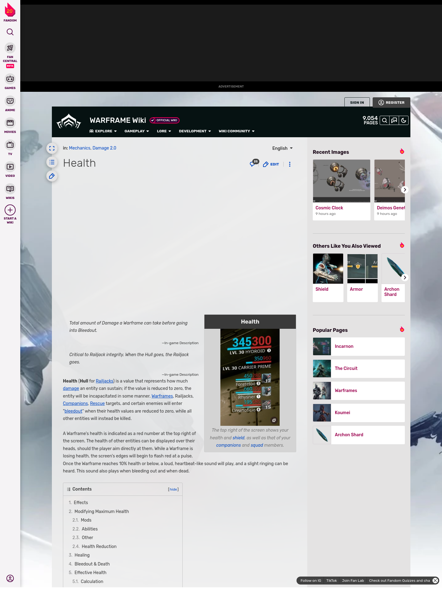Follow the Companions link in article text
The width and height of the screenshot is (442, 614).
click(75, 403)
